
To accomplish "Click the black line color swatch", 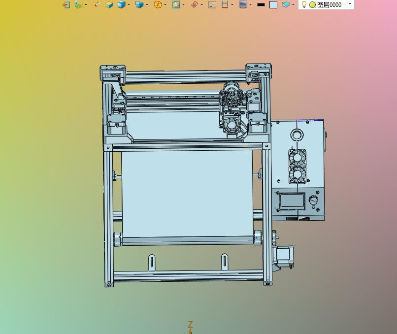I will (x=261, y=4).
